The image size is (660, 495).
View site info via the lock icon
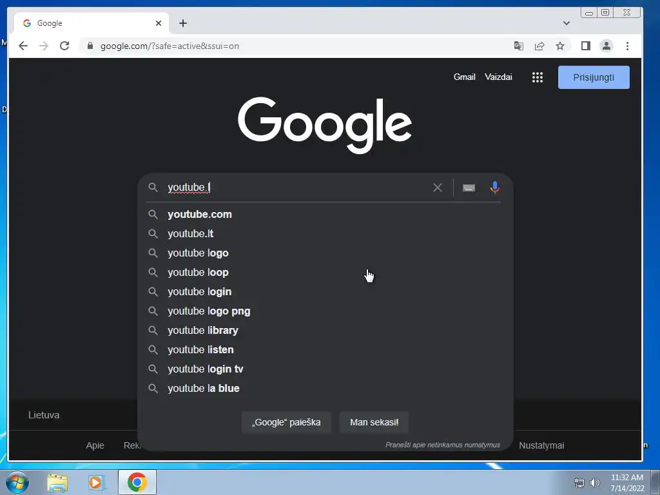click(90, 46)
